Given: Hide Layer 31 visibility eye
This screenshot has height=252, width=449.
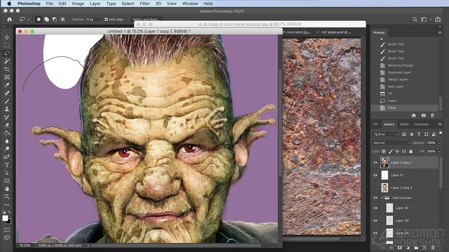Looking at the screenshot, I should point(375,175).
